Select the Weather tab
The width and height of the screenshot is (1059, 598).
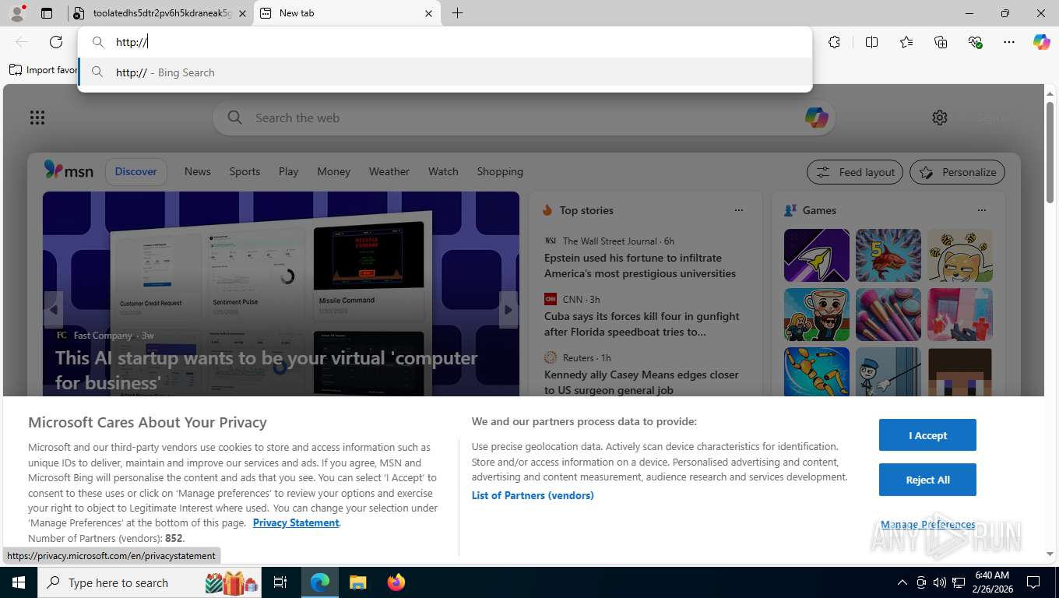click(389, 171)
